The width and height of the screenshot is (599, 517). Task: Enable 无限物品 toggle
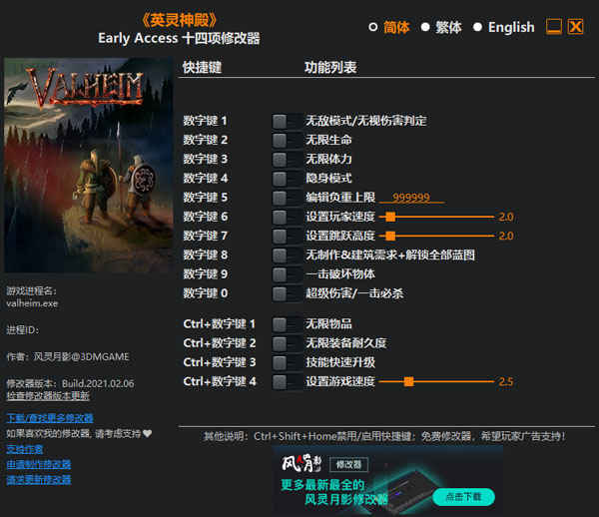[x=287, y=324]
